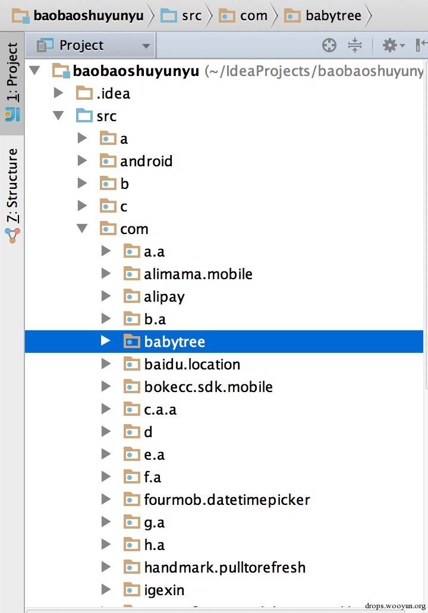Screen dimensions: 428x613
Task: Select the baidu.location package
Action: click(x=192, y=364)
